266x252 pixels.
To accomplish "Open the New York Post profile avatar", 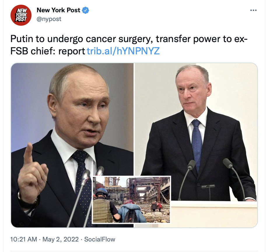I will tap(21, 15).
